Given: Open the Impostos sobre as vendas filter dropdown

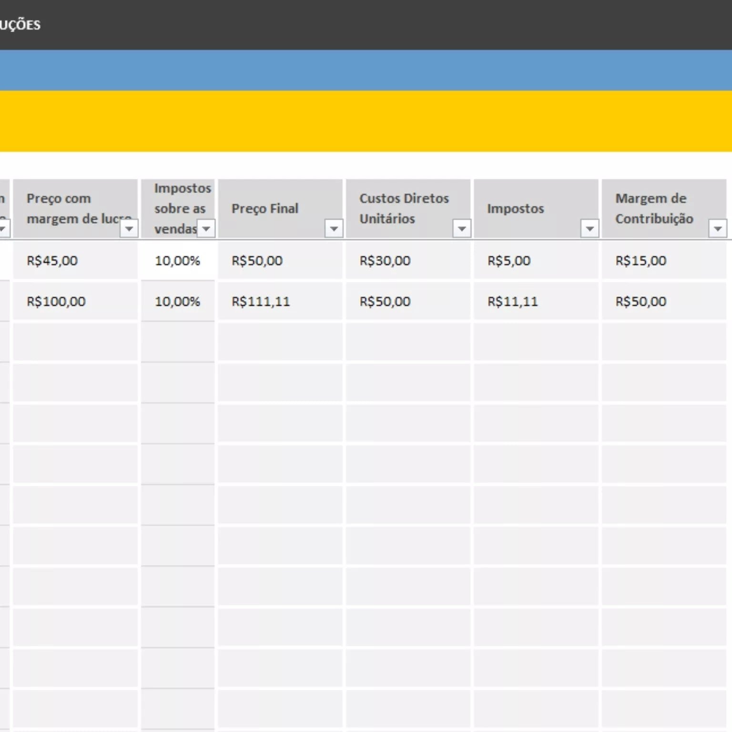Looking at the screenshot, I should pos(206,229).
